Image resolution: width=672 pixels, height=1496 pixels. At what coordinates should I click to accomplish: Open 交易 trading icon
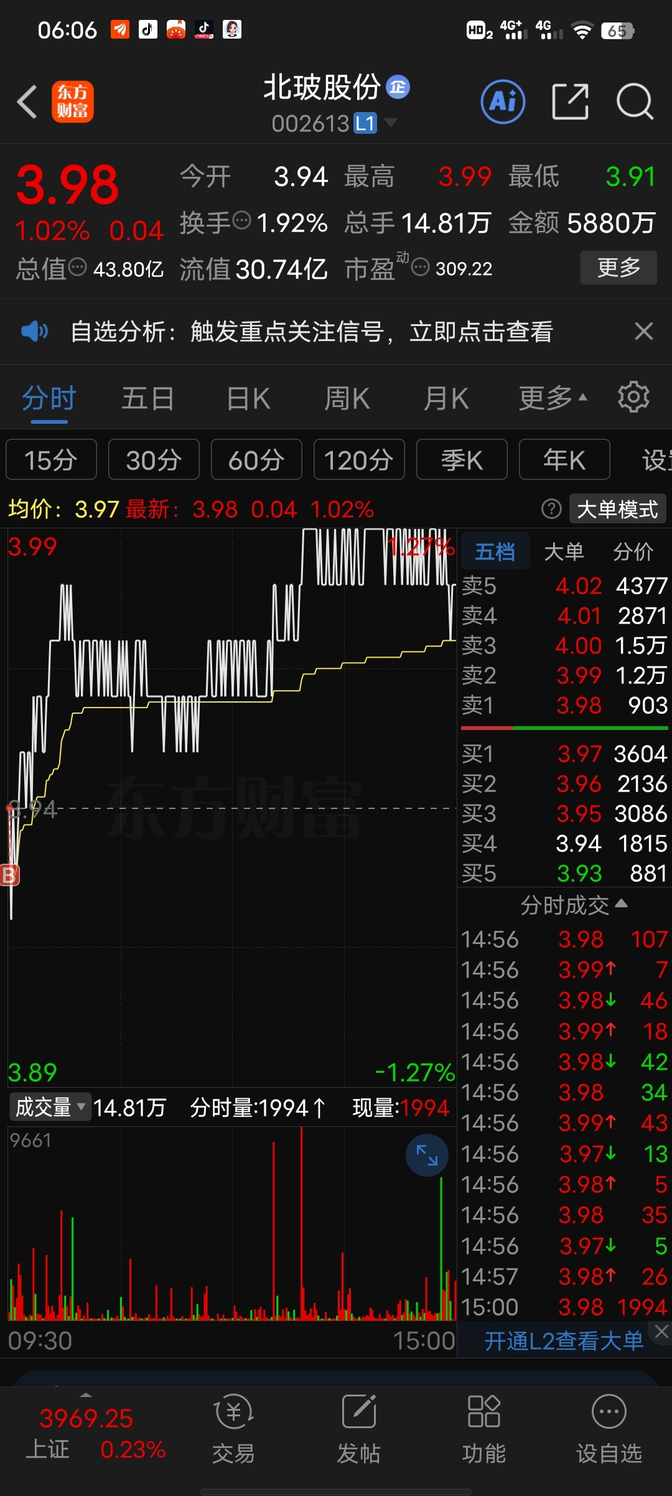[x=233, y=1430]
